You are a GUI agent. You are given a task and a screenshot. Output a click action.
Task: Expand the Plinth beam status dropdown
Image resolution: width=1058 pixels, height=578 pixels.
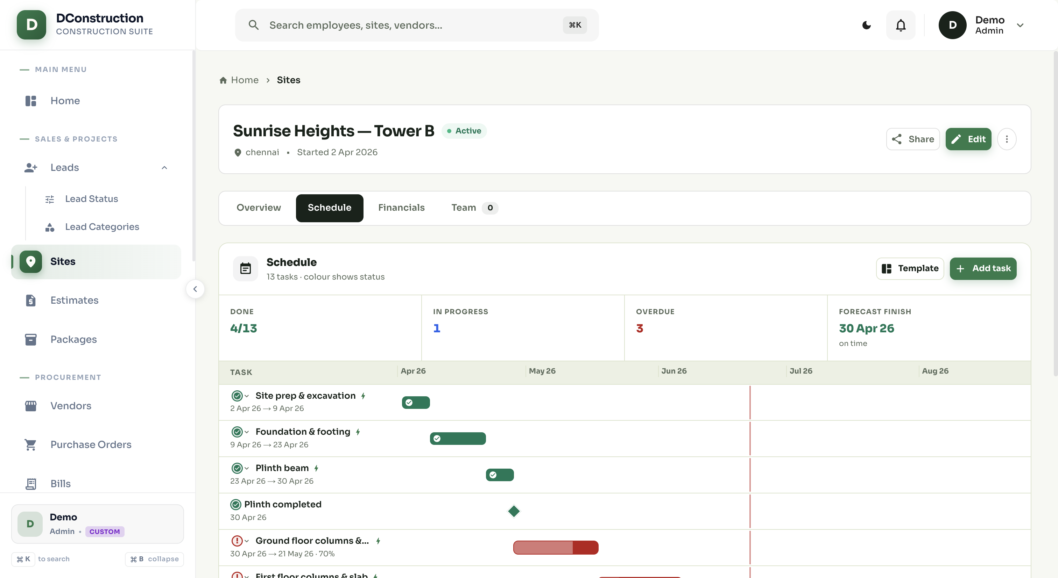pyautogui.click(x=246, y=468)
